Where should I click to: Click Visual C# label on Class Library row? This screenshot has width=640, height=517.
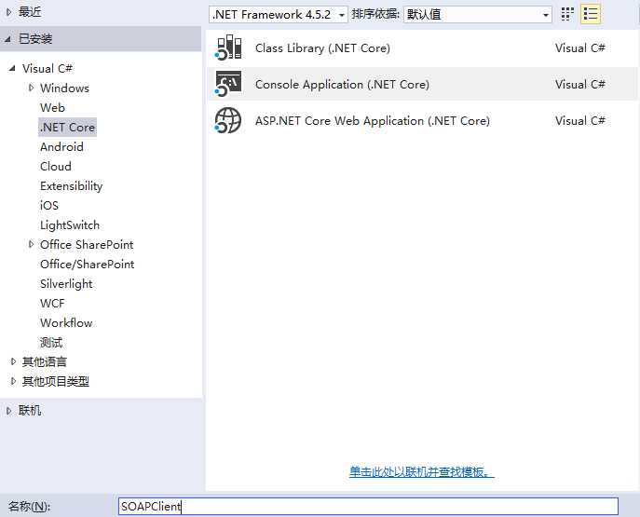(x=580, y=48)
